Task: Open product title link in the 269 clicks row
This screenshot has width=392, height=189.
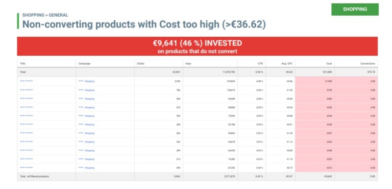Action: tap(26, 150)
